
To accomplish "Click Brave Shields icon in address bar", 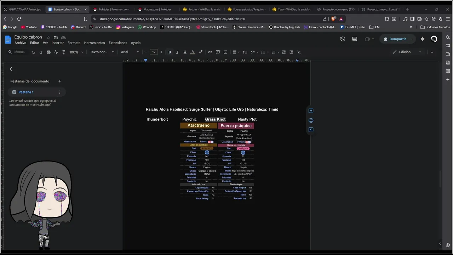I will click(333, 19).
